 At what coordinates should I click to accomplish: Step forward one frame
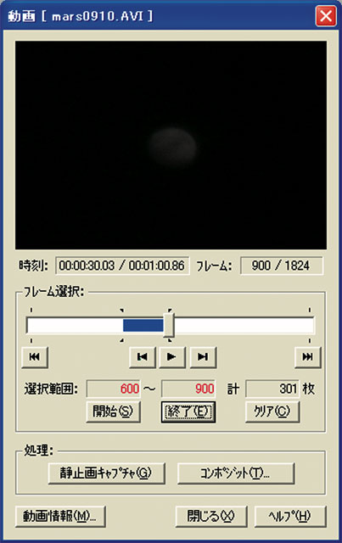coord(203,356)
